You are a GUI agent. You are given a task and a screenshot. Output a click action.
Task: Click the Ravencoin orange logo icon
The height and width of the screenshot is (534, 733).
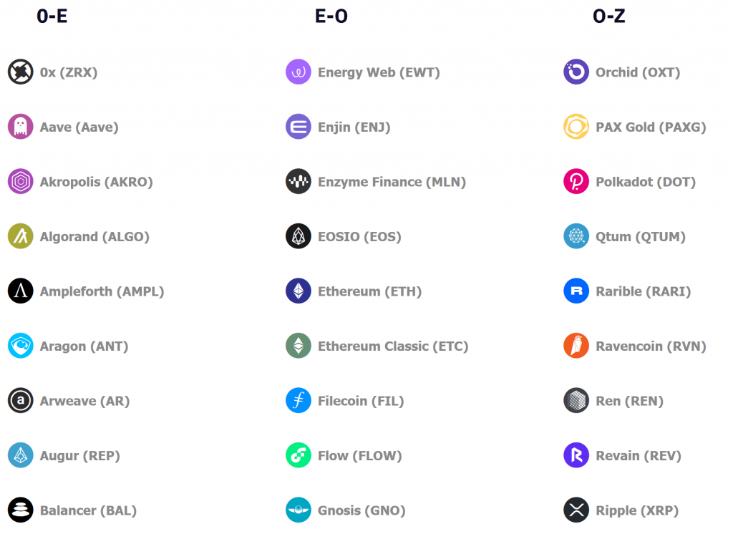pyautogui.click(x=576, y=346)
